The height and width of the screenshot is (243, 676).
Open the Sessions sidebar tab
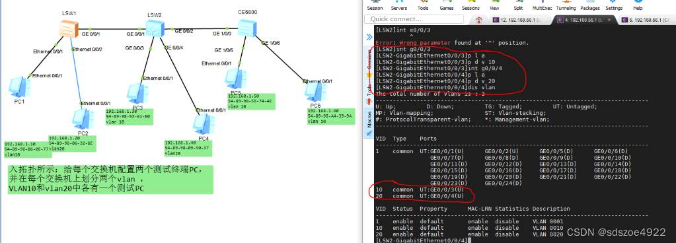369,61
